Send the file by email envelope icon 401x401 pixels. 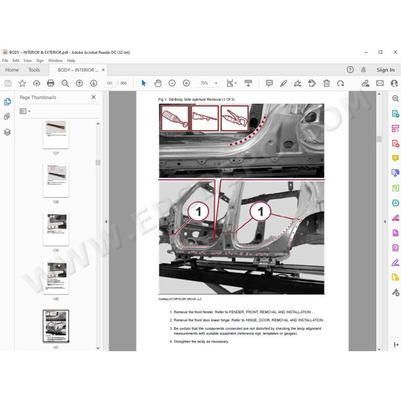[380, 83]
